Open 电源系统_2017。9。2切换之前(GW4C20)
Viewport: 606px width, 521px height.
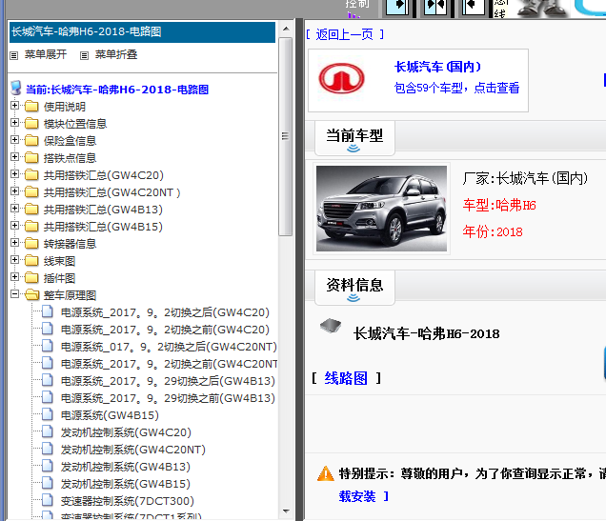pyautogui.click(x=165, y=330)
